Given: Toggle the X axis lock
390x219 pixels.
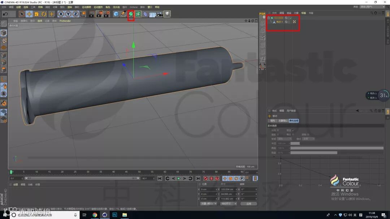Looking at the screenshot, I should (x=61, y=14).
